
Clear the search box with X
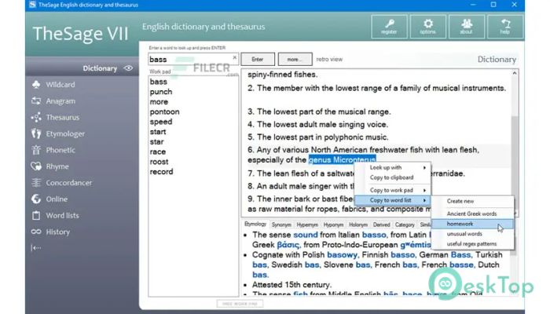coord(235,57)
